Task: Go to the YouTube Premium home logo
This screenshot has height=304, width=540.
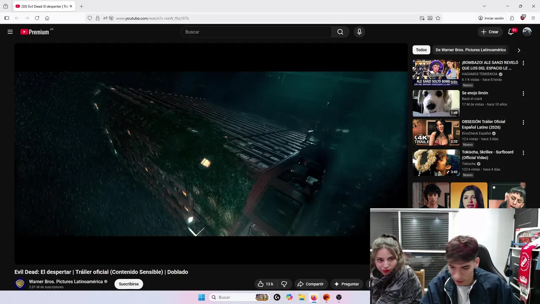Action: tap(35, 32)
